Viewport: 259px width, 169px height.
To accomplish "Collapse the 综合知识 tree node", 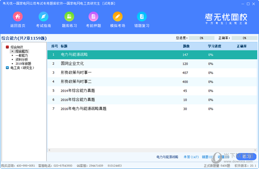I will tap(7, 47).
